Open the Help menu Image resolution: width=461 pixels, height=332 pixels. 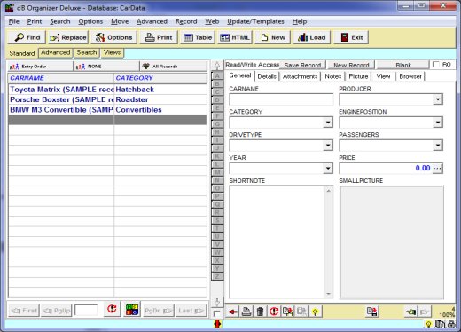coord(300,21)
